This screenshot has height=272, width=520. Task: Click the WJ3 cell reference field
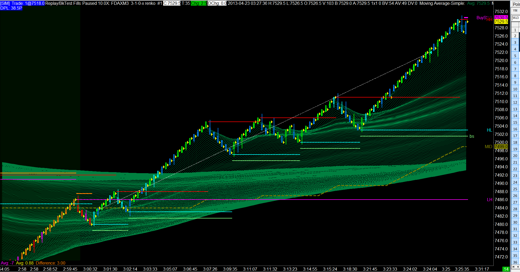(x=515, y=18)
